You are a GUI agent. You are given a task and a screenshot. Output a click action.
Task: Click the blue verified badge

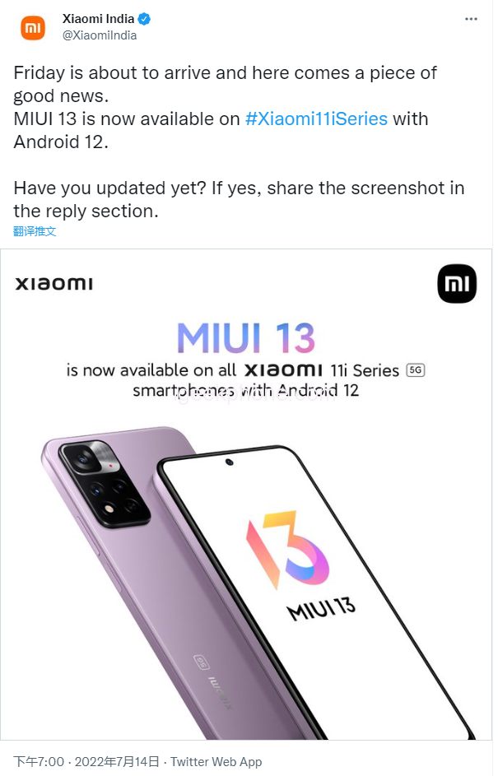click(144, 19)
